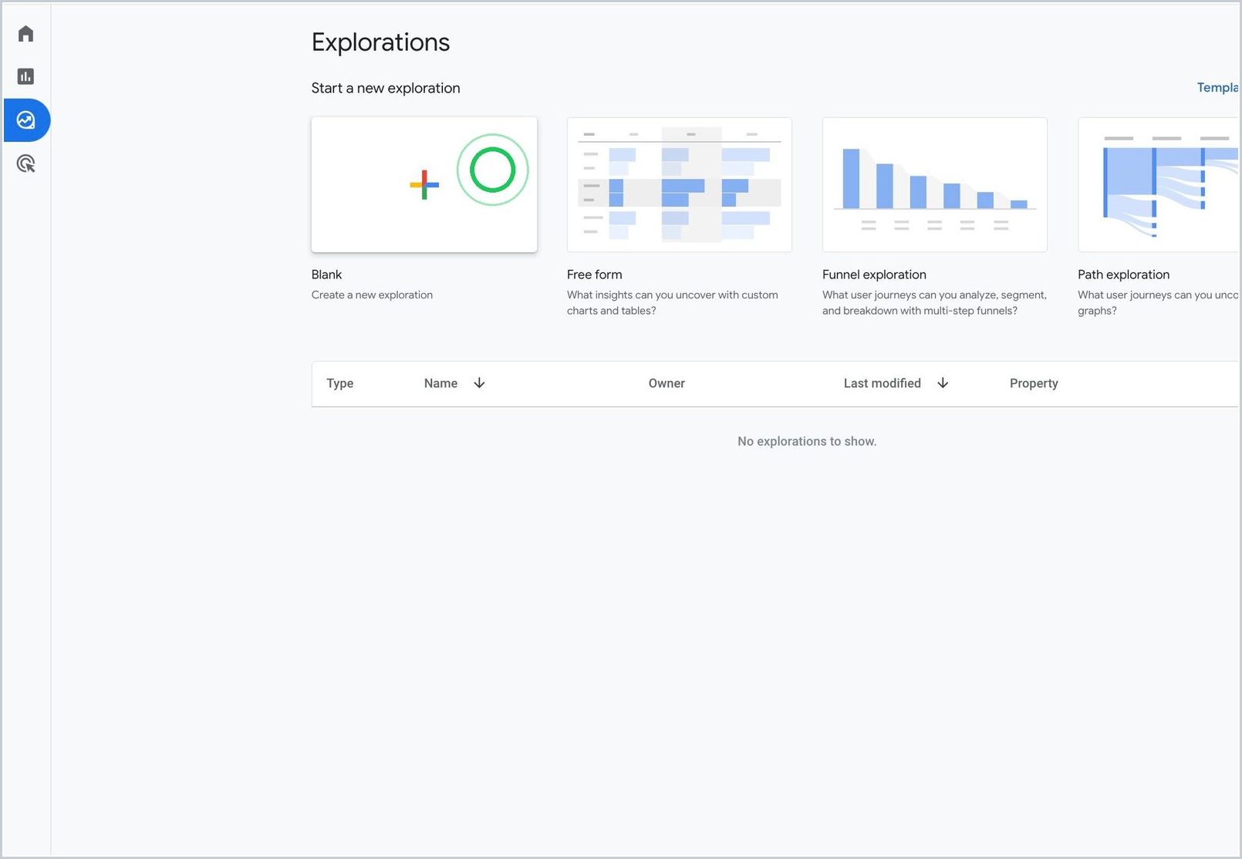
Task: Open the Advertising cursor icon
Action: 25,163
